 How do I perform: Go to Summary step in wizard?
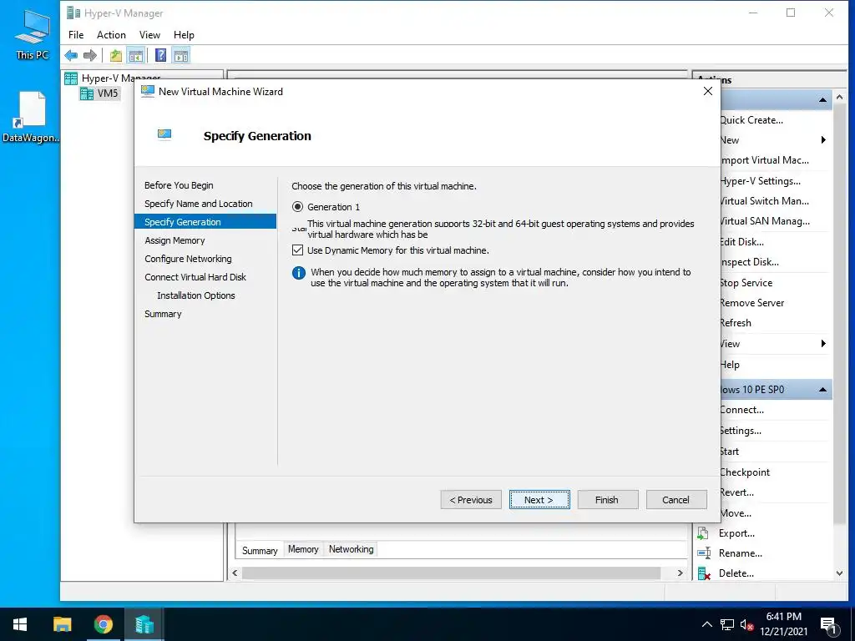pos(163,314)
